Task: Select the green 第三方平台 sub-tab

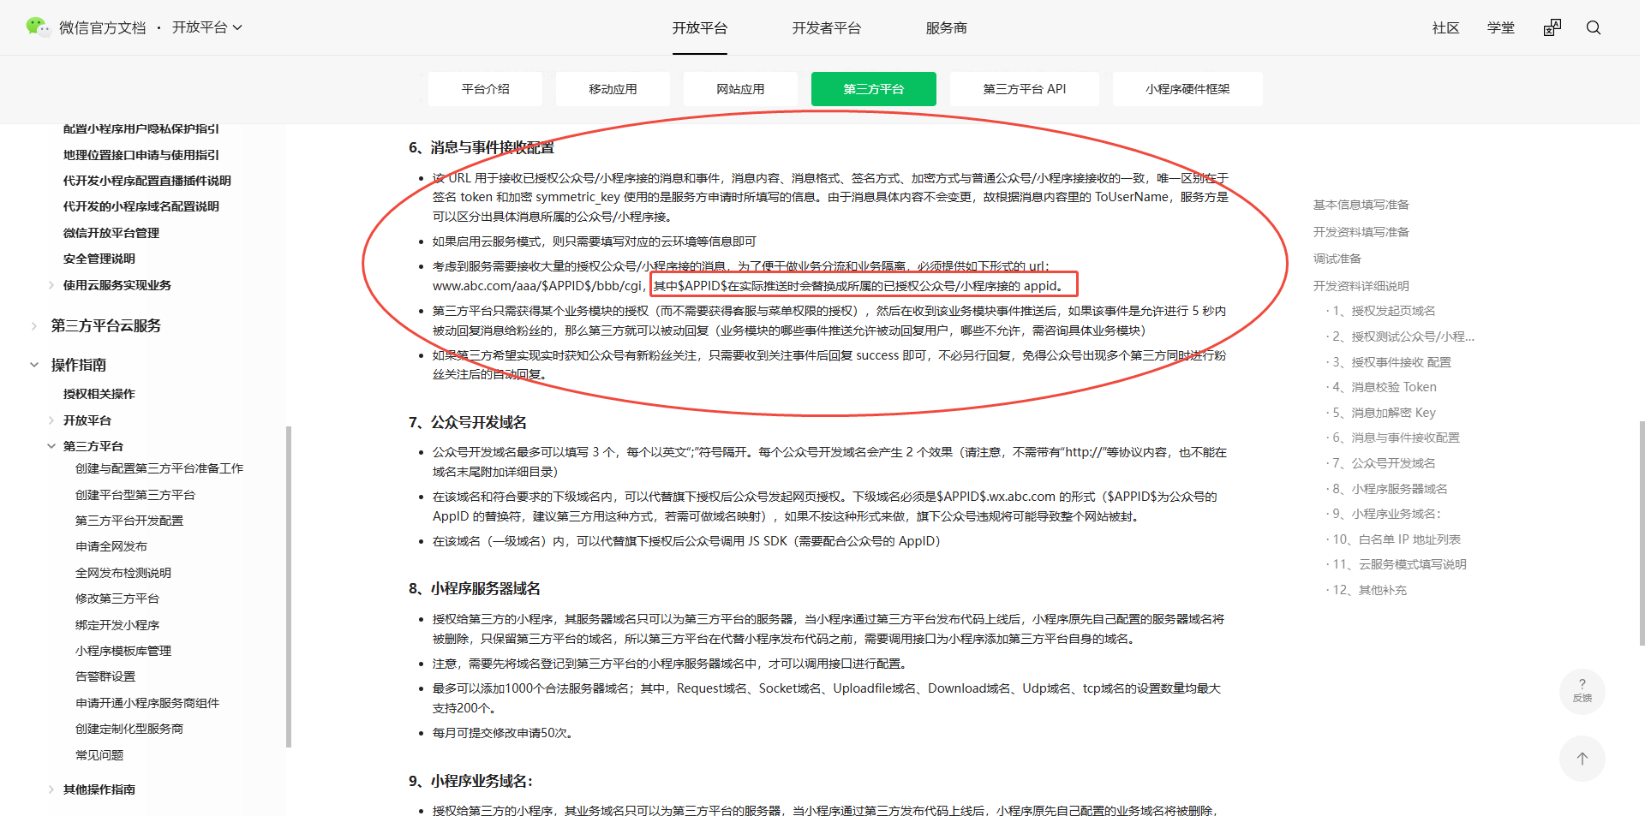Action: pyautogui.click(x=874, y=89)
